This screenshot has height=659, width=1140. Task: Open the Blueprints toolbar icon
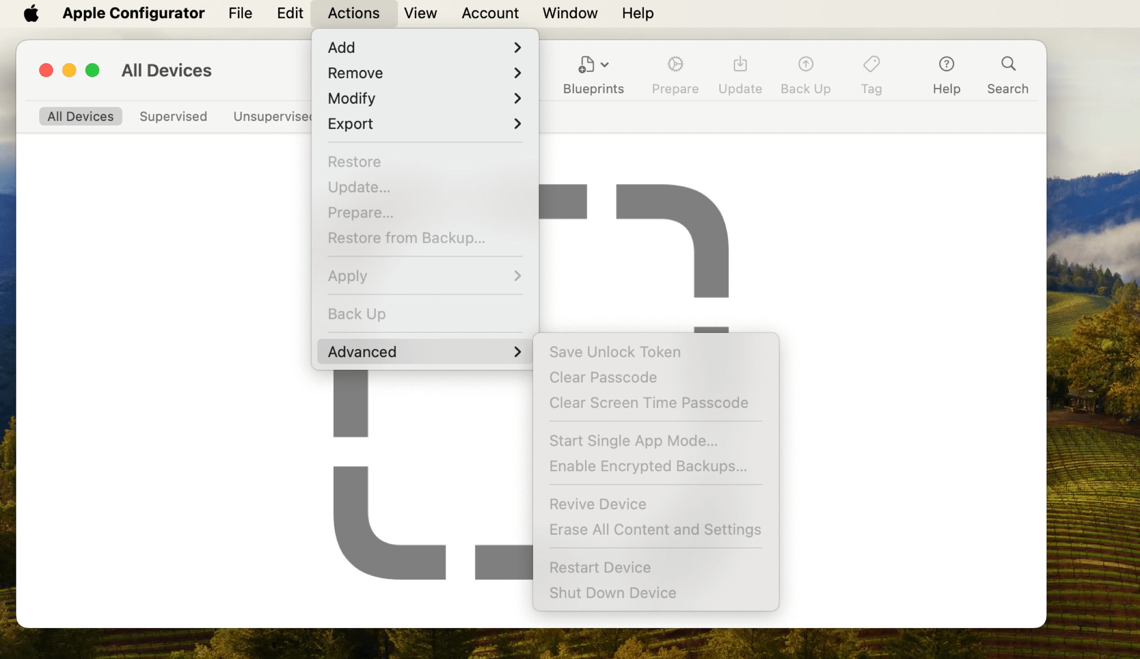(x=586, y=65)
